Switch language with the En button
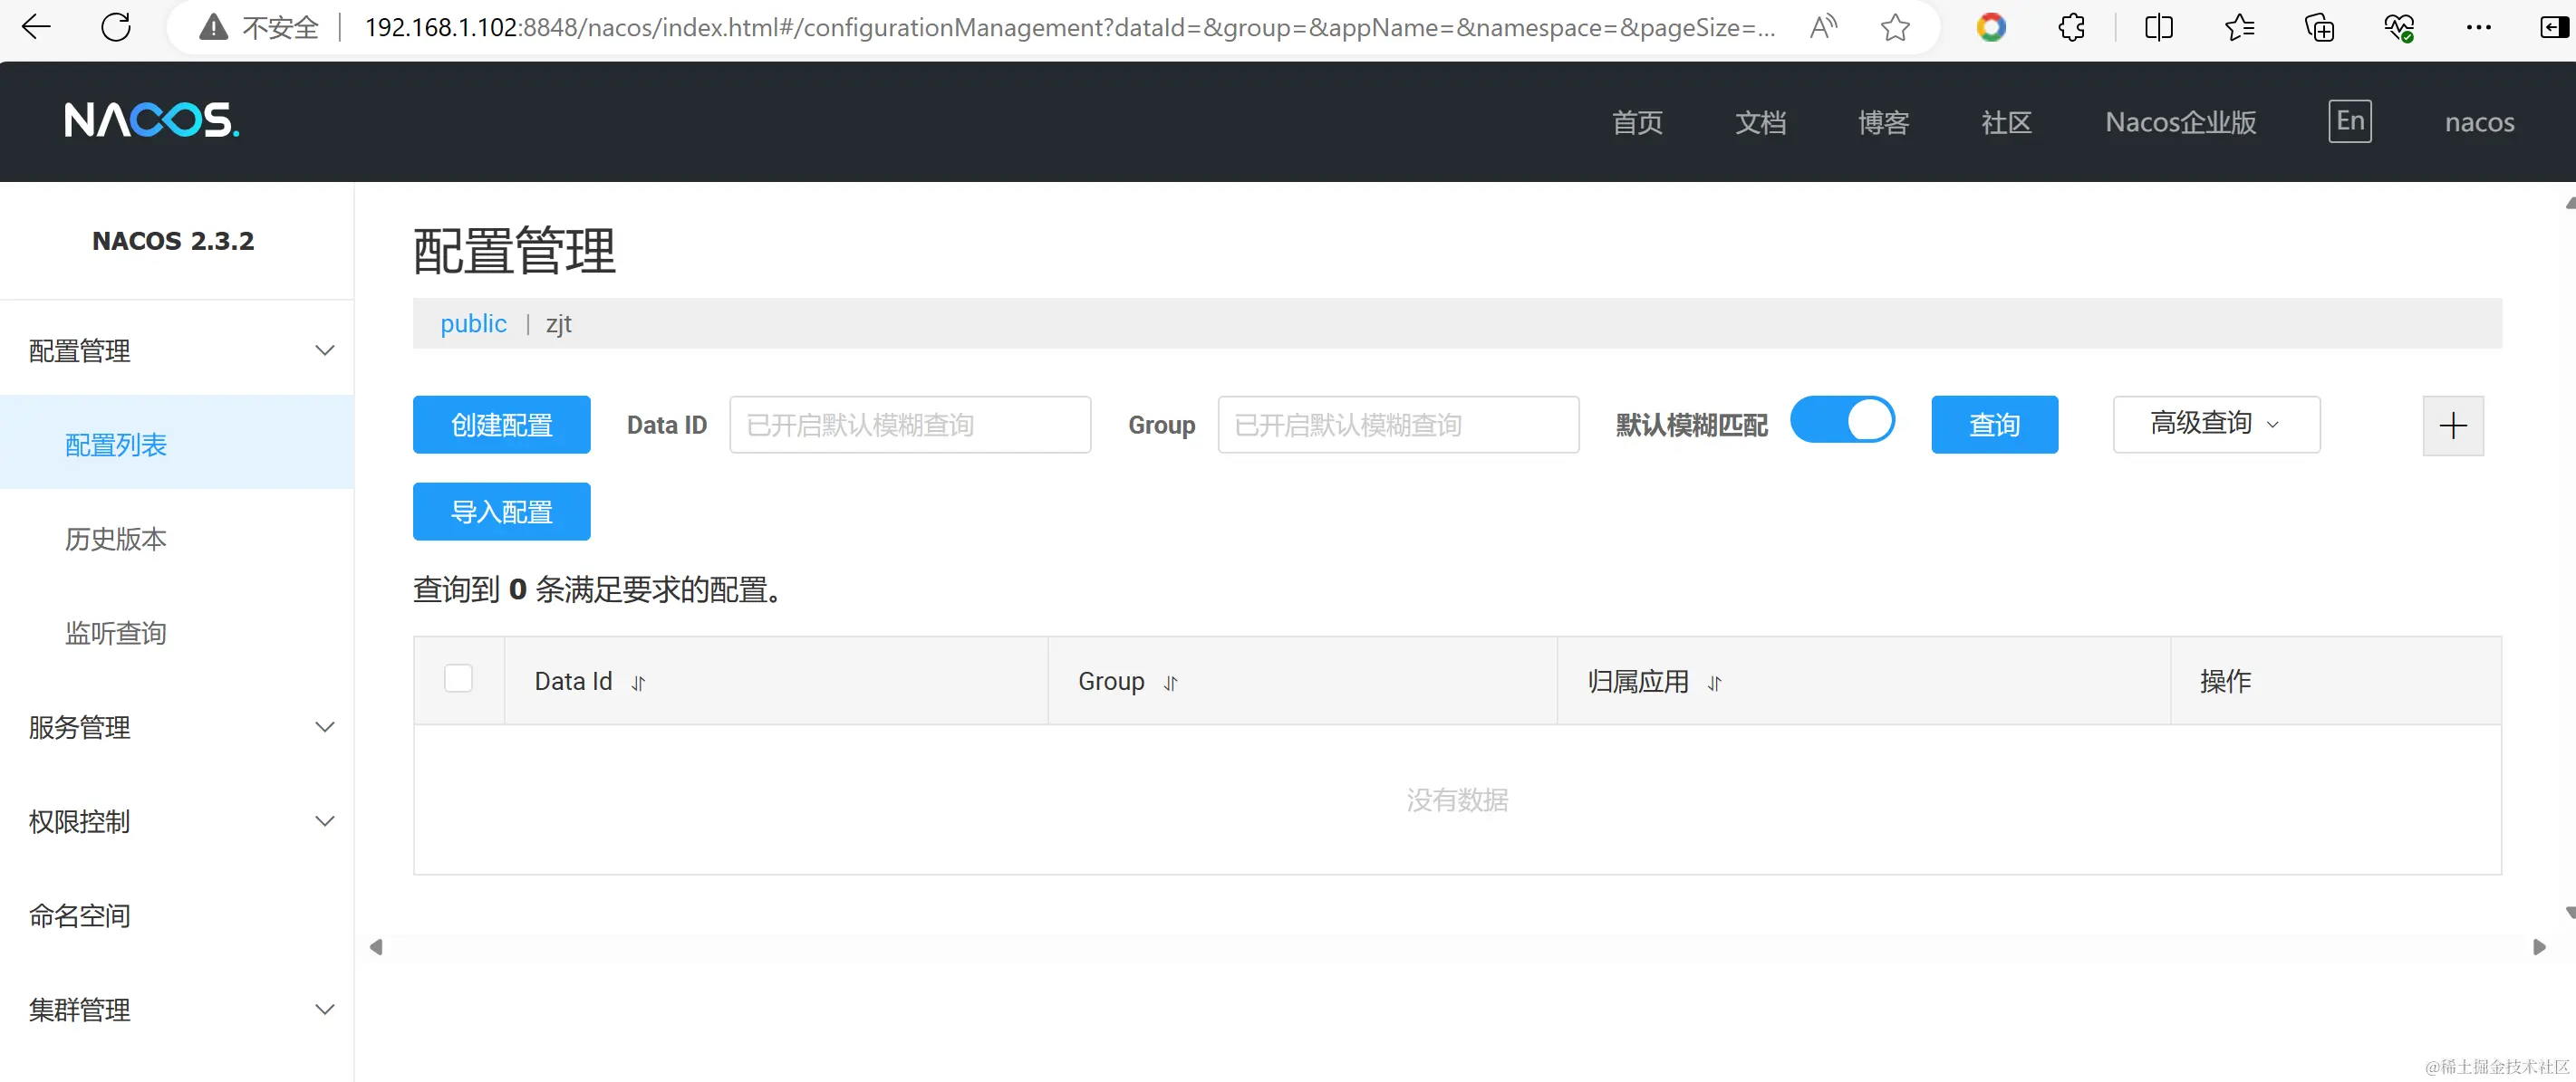 tap(2349, 121)
